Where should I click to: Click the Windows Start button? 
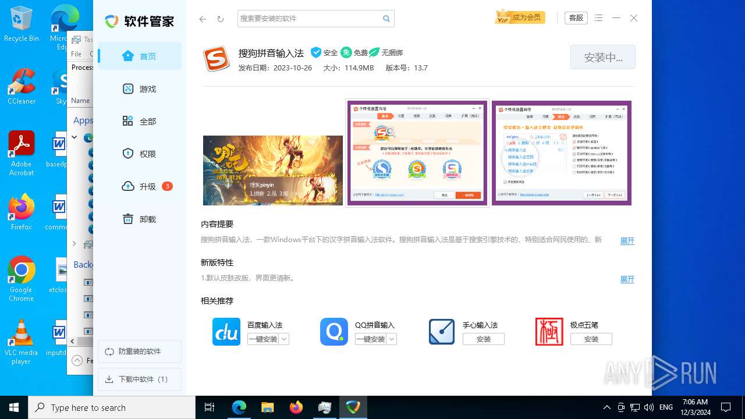click(x=14, y=407)
